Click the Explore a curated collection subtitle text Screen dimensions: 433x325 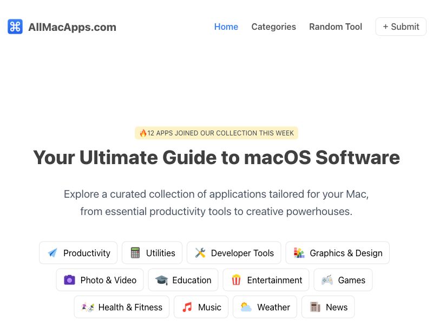pos(216,203)
